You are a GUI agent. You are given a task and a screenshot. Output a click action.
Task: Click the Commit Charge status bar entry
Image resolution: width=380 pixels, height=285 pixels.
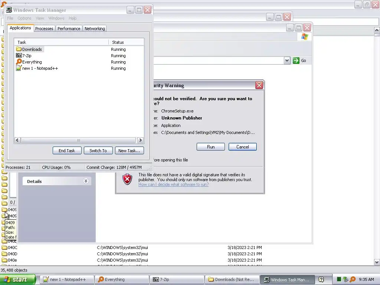tap(114, 167)
